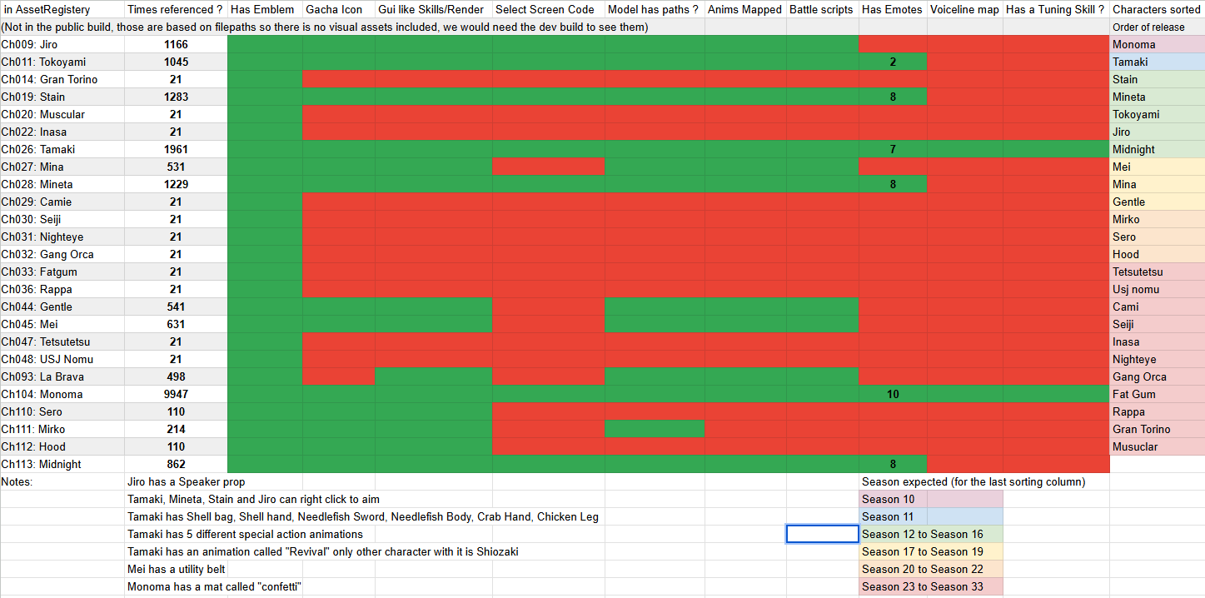Click the 'Order of release' cell
Viewport: 1205px width, 598px height.
(1157, 27)
